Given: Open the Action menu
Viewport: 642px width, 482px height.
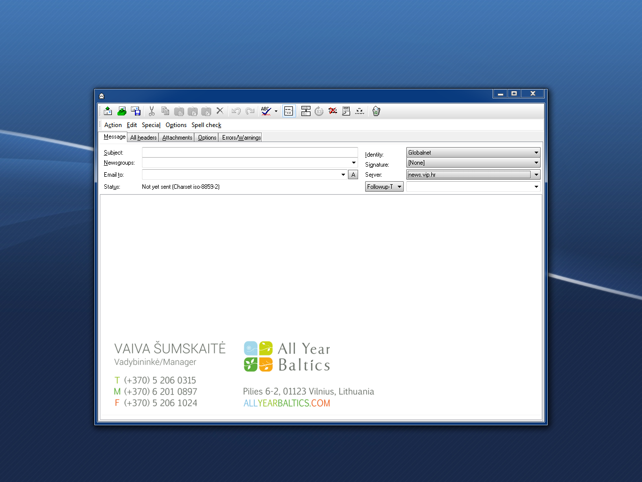Looking at the screenshot, I should tap(113, 125).
